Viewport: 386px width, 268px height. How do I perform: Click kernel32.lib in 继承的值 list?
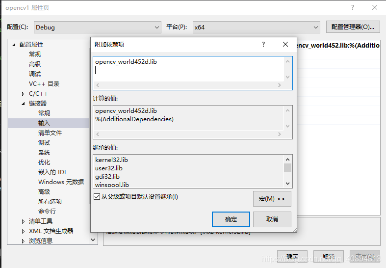(111, 160)
